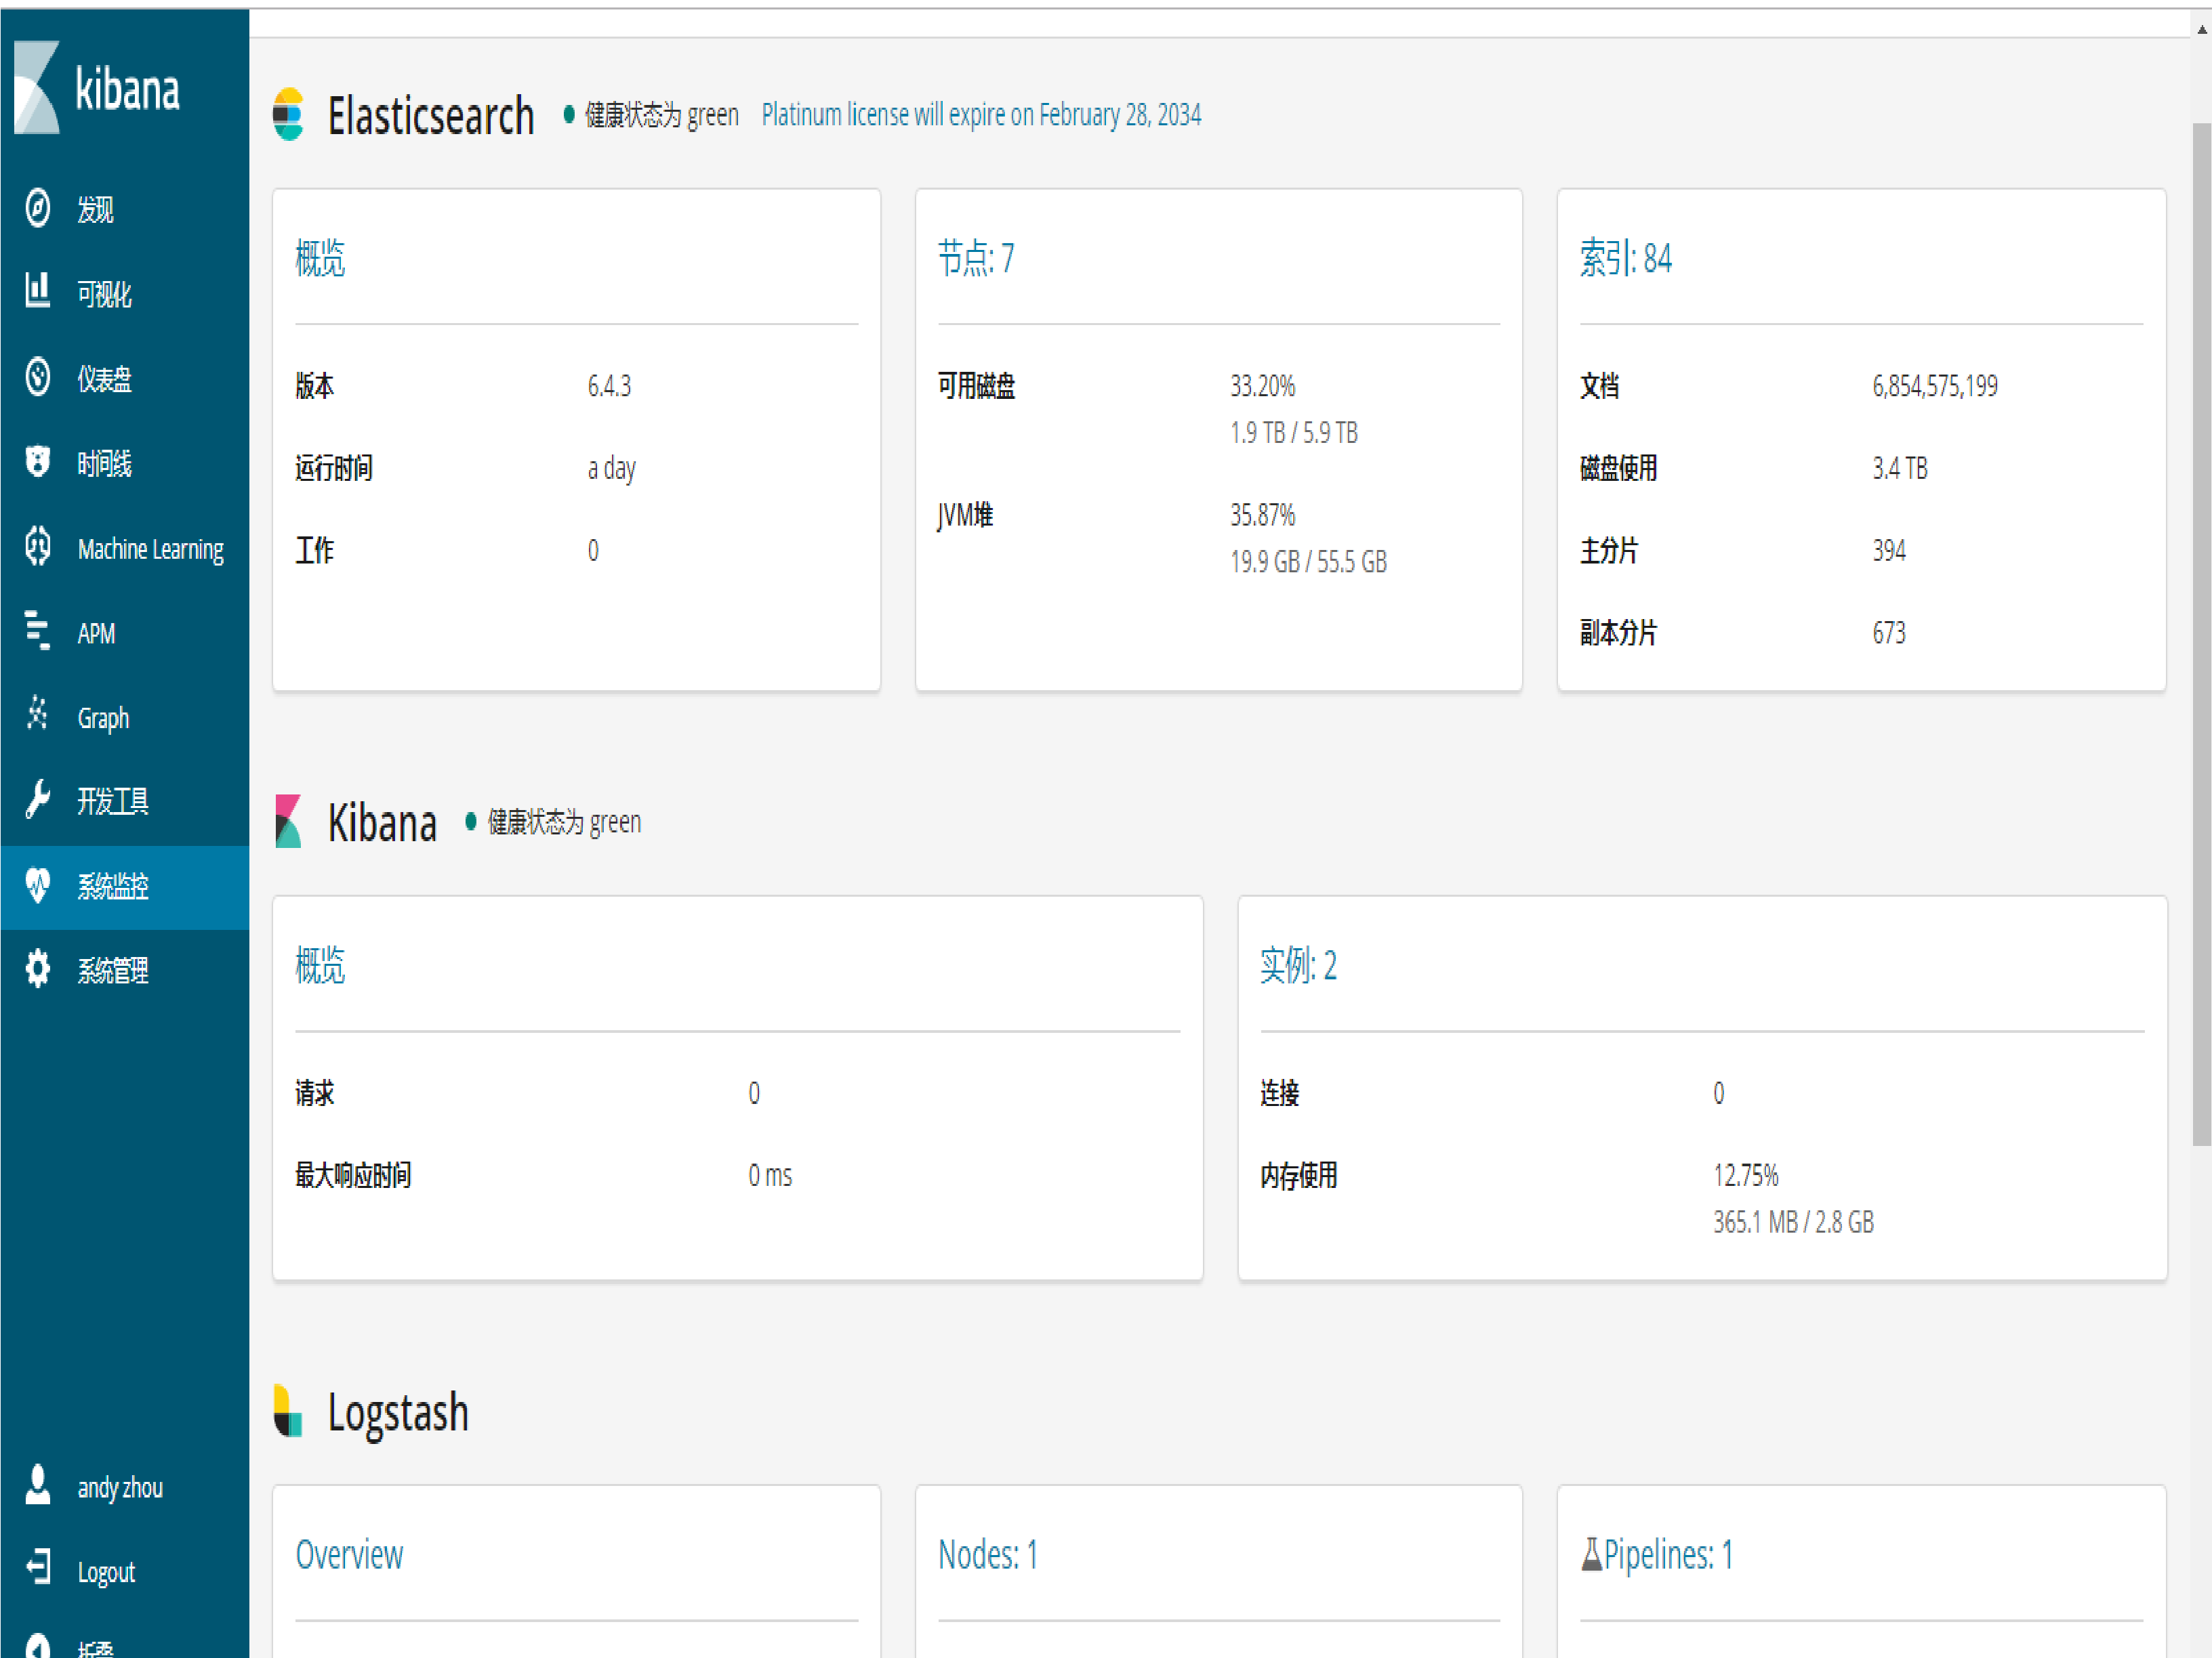Open Logstash Overview link

coord(349,1554)
